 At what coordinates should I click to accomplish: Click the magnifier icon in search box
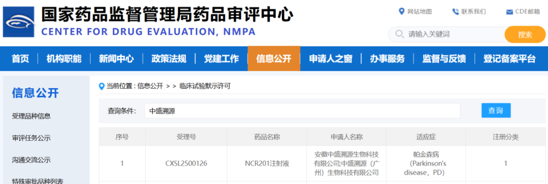point(399,34)
